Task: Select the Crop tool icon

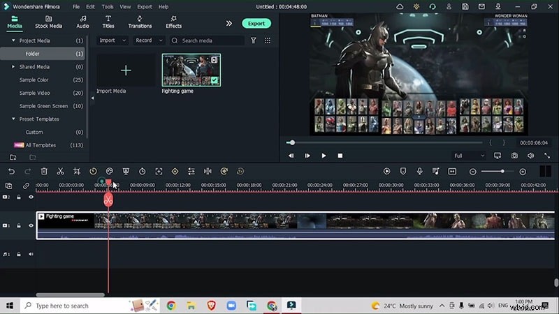Action: coord(77,171)
